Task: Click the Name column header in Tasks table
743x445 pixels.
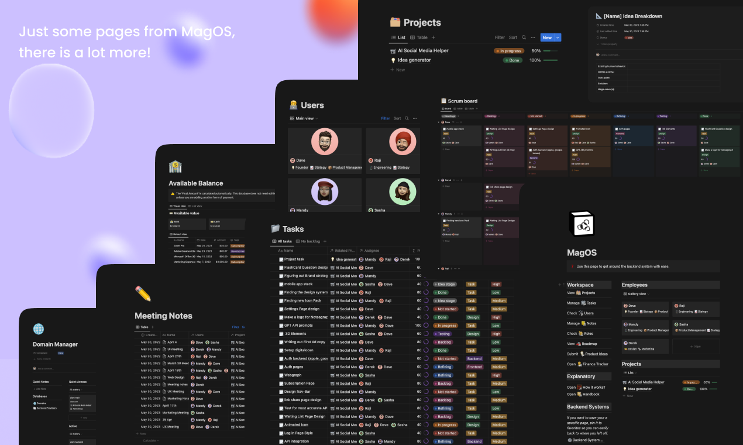Action: pos(286,250)
